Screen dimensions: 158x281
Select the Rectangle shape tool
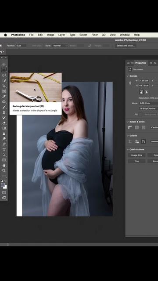pos(4,160)
